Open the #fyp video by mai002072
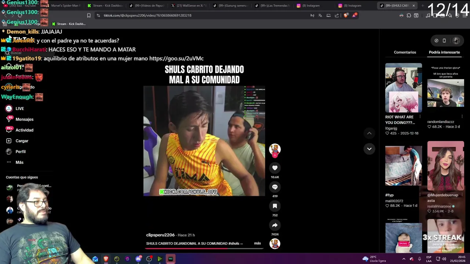Screen dimensions: 470x264 404,166
